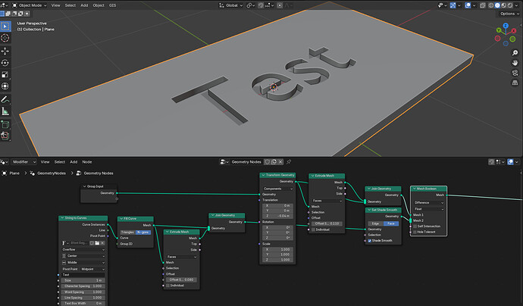Activate the 3D Cursor tool
Viewport: 523px width, 306px height.
(x=5, y=38)
